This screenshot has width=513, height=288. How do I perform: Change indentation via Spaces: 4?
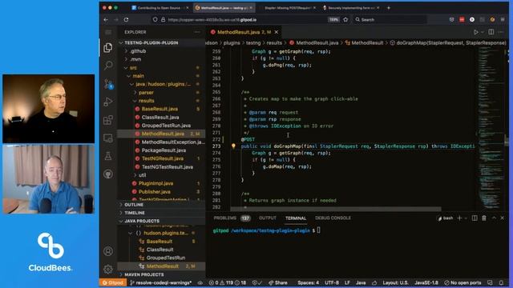pos(308,282)
